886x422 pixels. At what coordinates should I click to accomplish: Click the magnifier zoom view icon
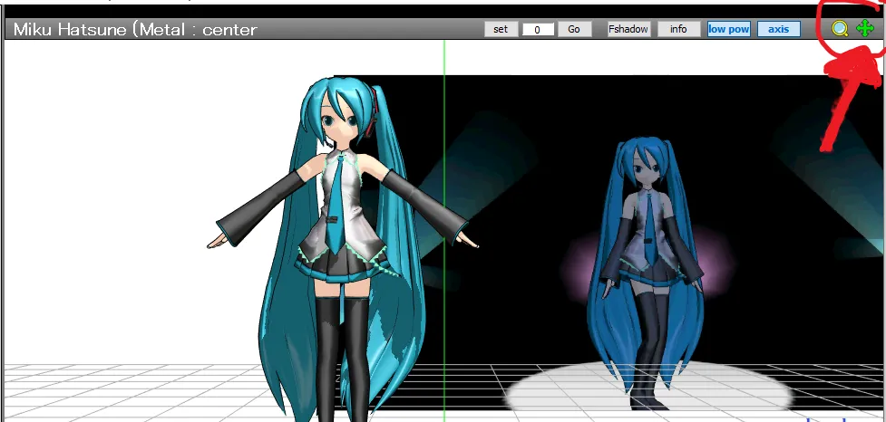(x=840, y=29)
